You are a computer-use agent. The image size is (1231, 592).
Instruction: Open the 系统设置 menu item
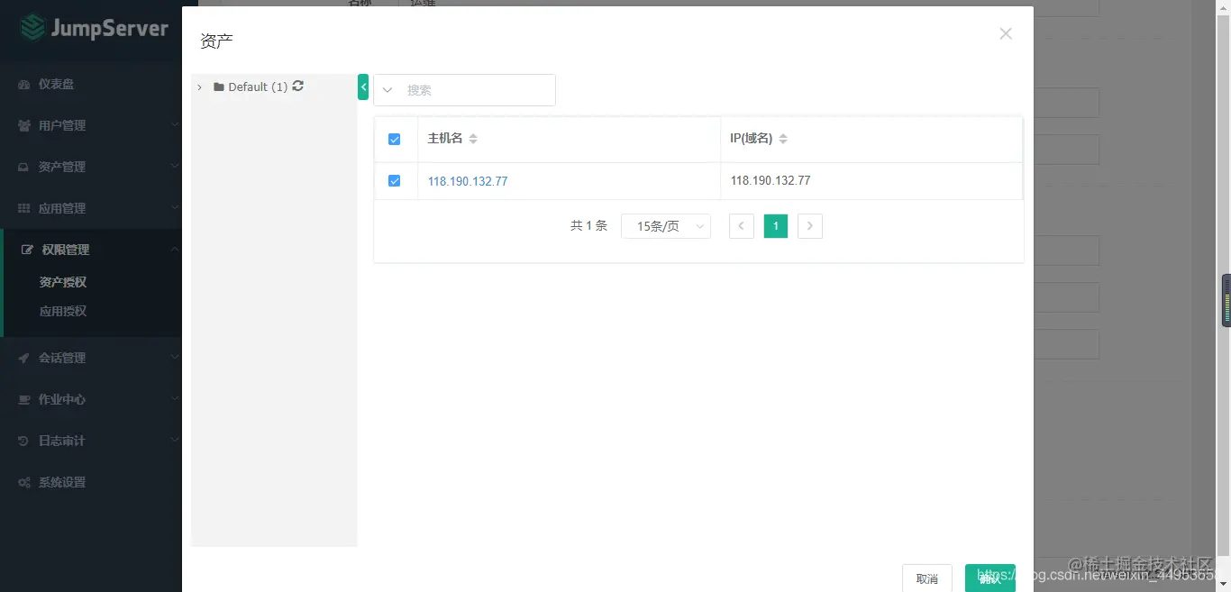click(91, 482)
